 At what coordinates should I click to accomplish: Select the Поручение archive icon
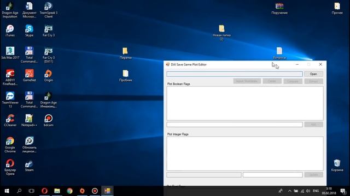279,9
